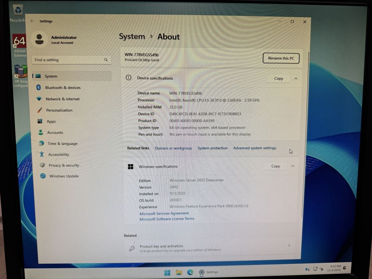Click the Personalization paintbrush icon
Screen dimensions: 372x279
pyautogui.click(x=39, y=110)
